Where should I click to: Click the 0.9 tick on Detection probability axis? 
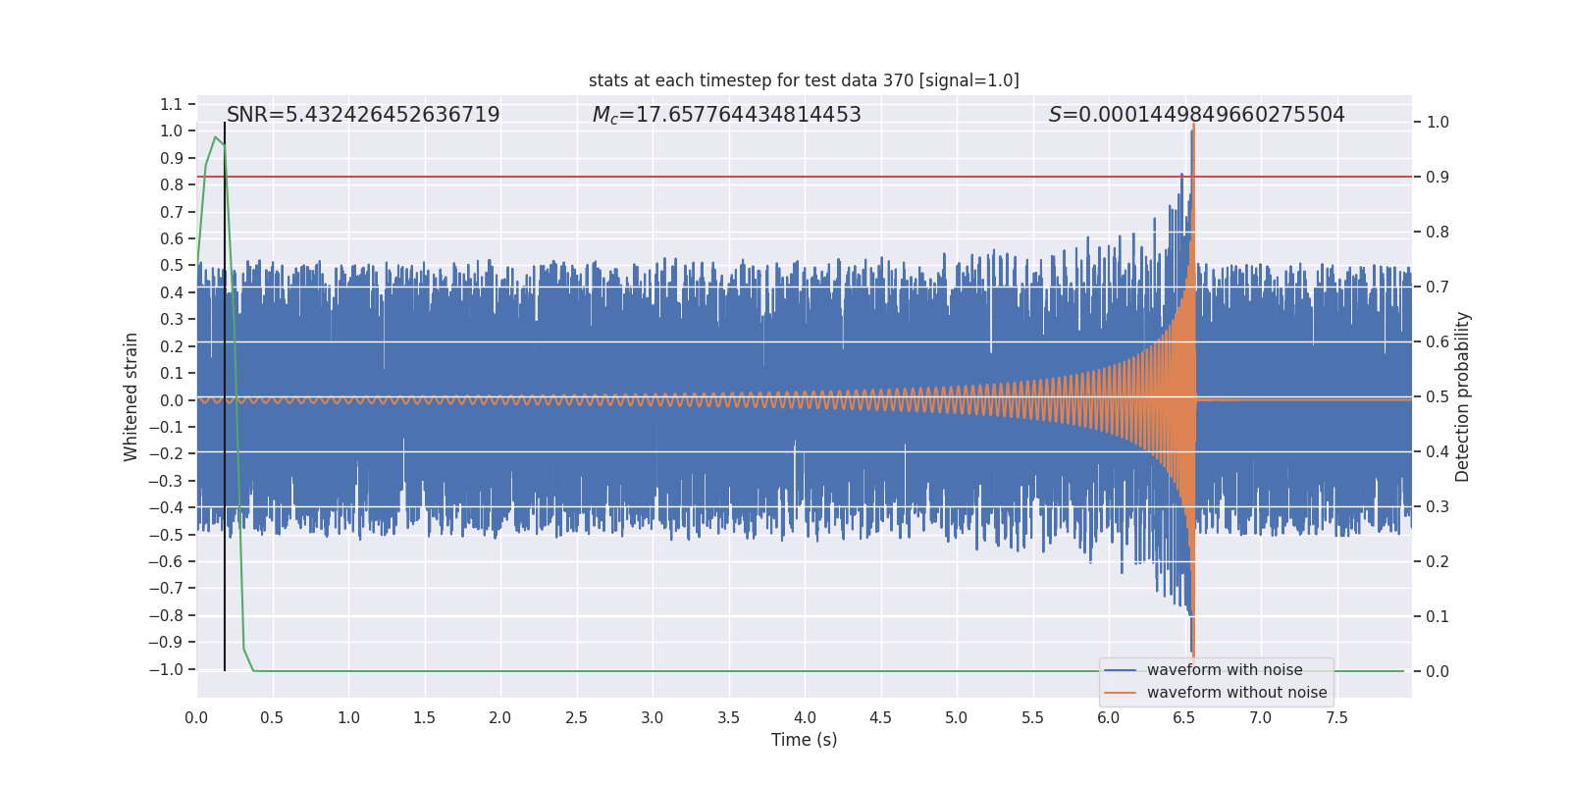click(x=1438, y=177)
